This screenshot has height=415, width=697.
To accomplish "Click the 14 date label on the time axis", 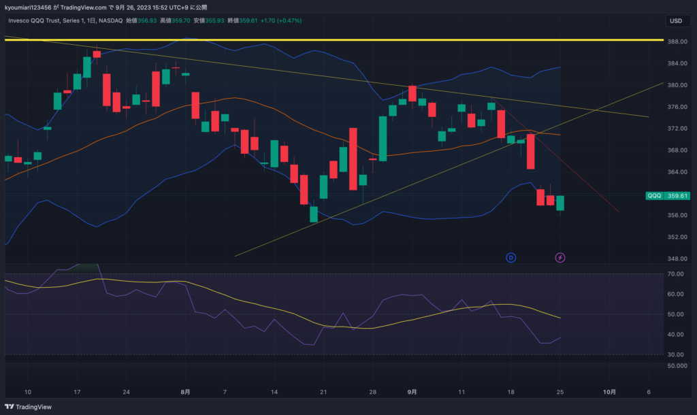I will tap(274, 392).
